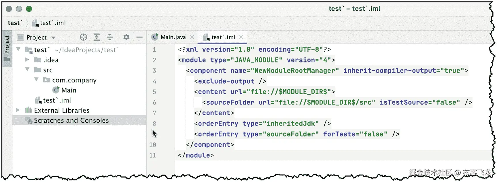Screen dimensions: 497x182
Task: Collapse the src folder
Action: 27,69
